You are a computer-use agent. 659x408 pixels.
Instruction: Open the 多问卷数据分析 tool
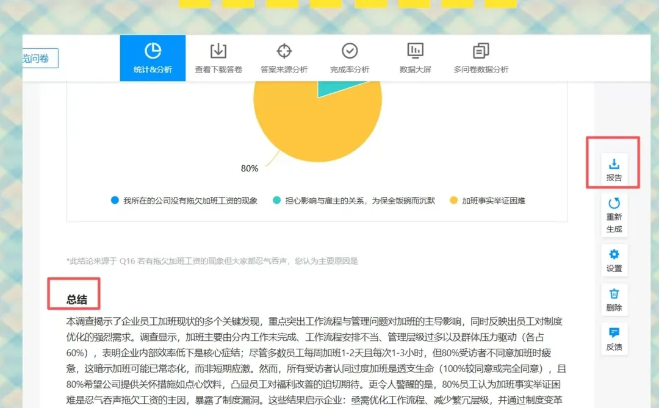(480, 51)
